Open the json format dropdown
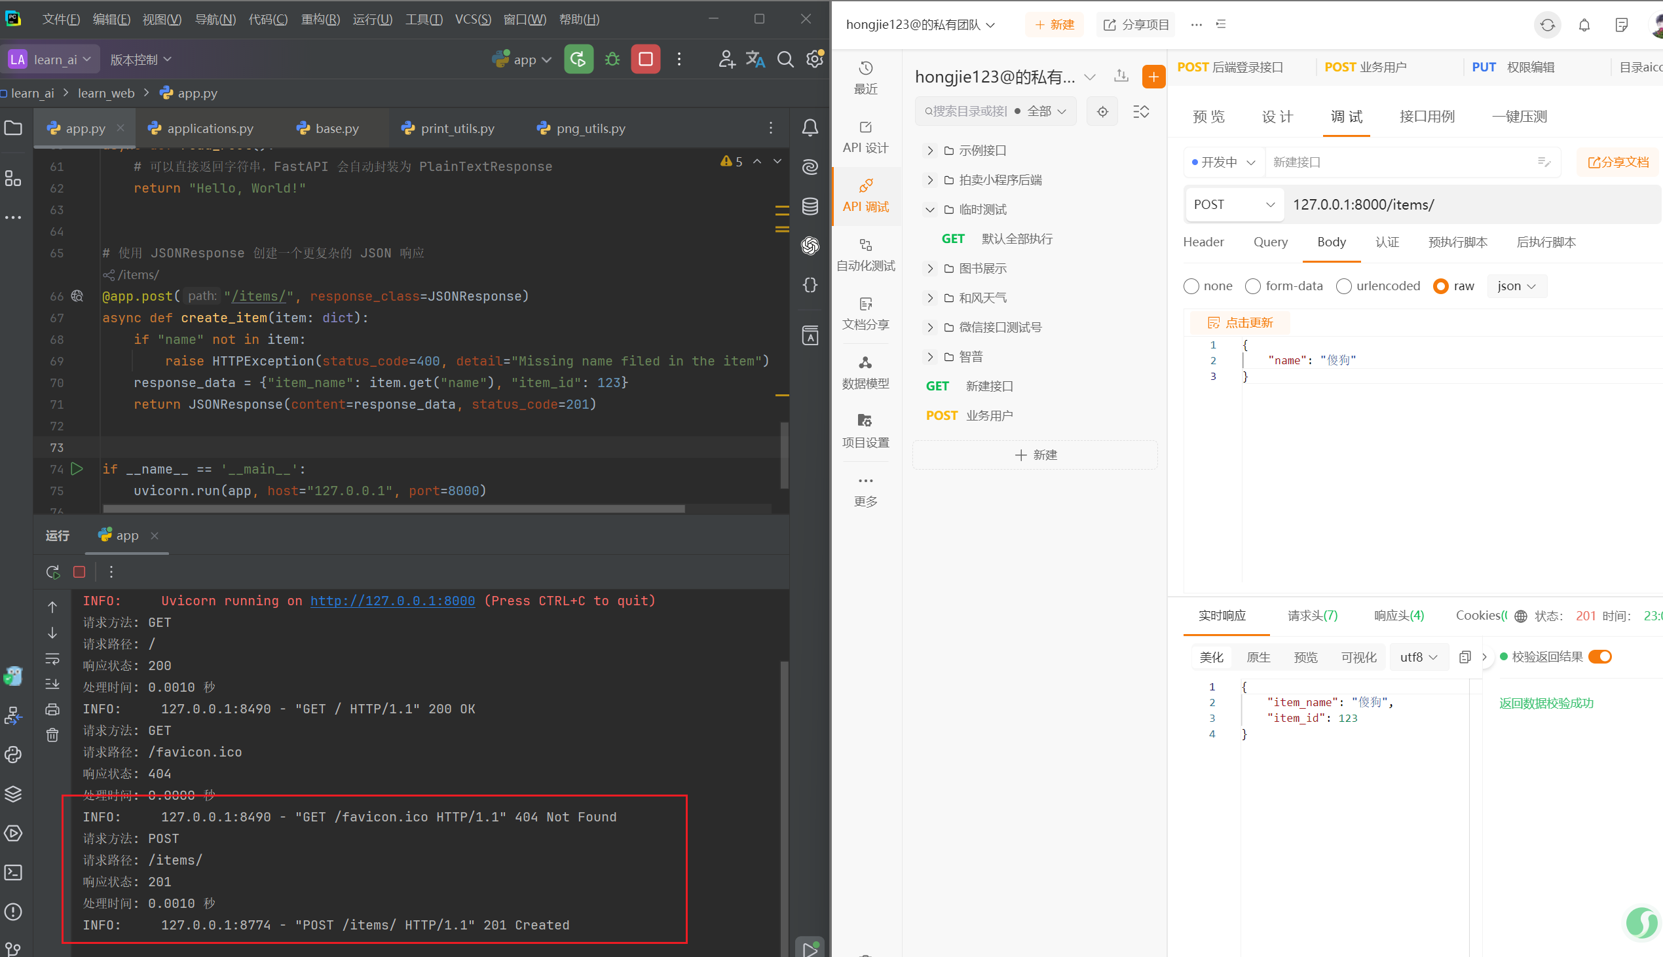Image resolution: width=1663 pixels, height=957 pixels. pyautogui.click(x=1516, y=286)
